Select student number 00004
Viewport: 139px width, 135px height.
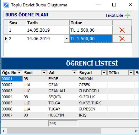[x=12, y=97]
